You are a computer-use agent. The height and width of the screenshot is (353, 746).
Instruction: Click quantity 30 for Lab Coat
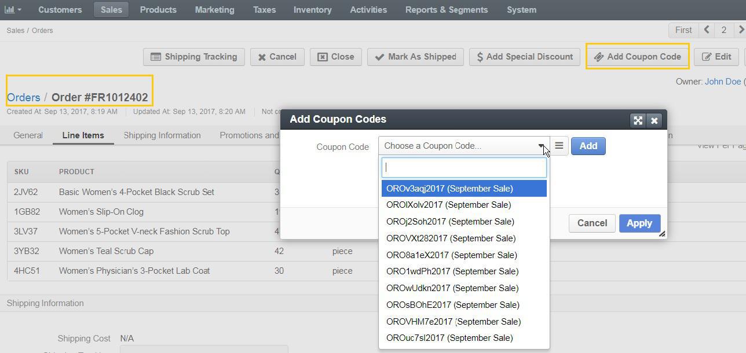[x=279, y=271]
